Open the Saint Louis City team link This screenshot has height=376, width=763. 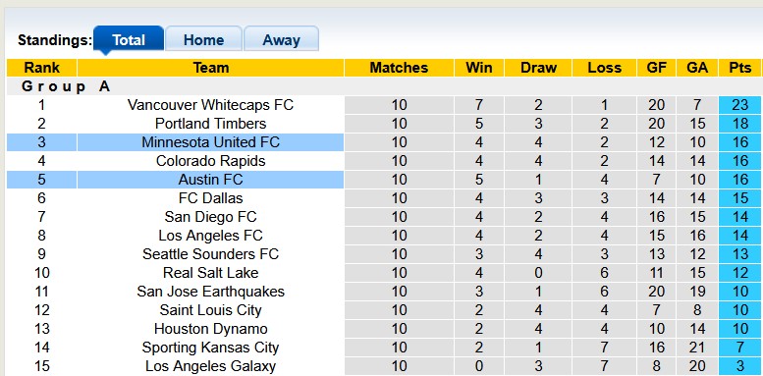click(211, 310)
